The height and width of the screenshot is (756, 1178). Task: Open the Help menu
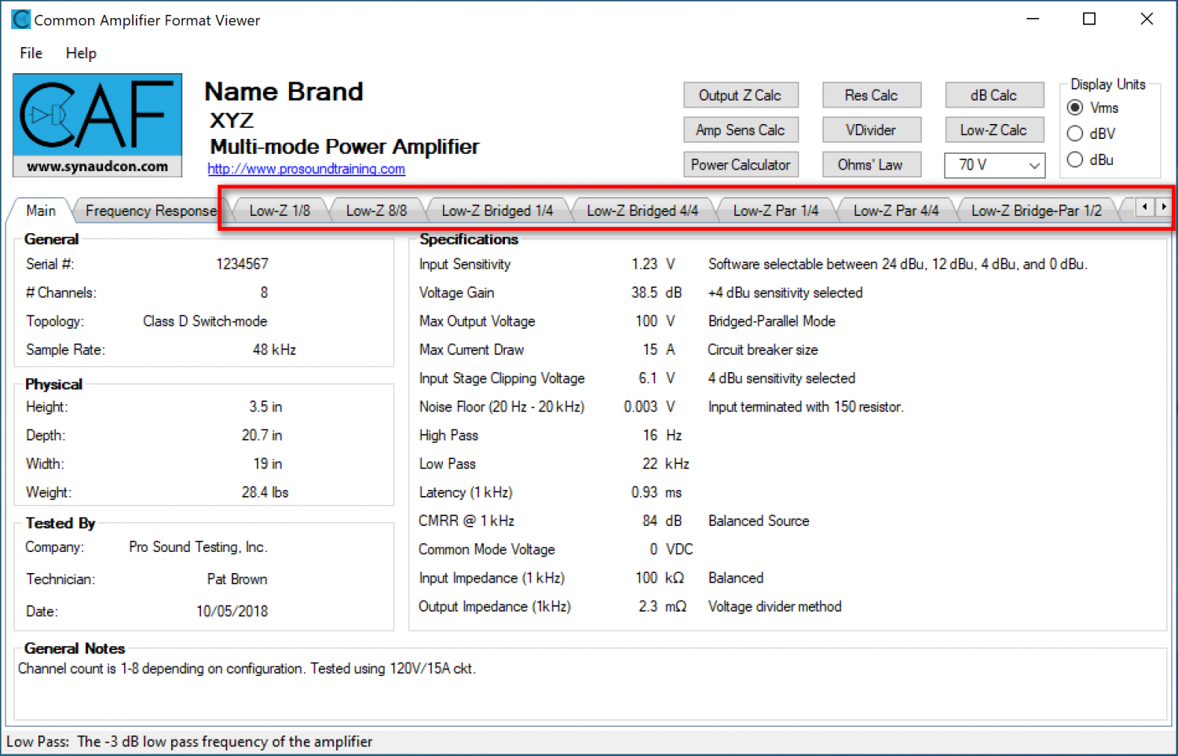coord(81,53)
